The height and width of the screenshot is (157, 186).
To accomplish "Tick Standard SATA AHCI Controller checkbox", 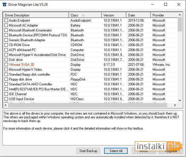I will click(6, 84).
